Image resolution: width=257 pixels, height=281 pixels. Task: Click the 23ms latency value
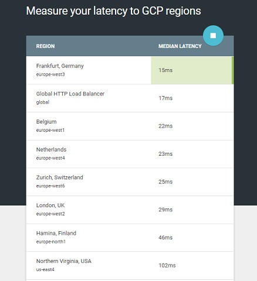click(x=165, y=154)
